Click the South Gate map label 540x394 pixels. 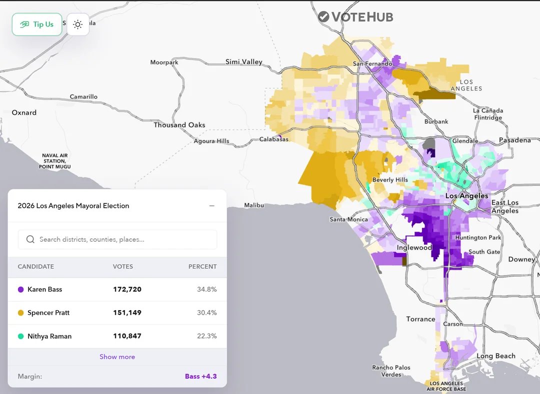484,252
